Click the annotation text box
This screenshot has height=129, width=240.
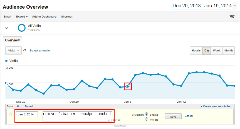point(77,116)
